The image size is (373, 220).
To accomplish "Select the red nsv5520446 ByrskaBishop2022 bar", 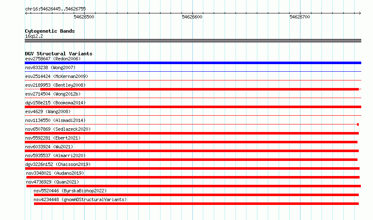I will click(196, 195).
